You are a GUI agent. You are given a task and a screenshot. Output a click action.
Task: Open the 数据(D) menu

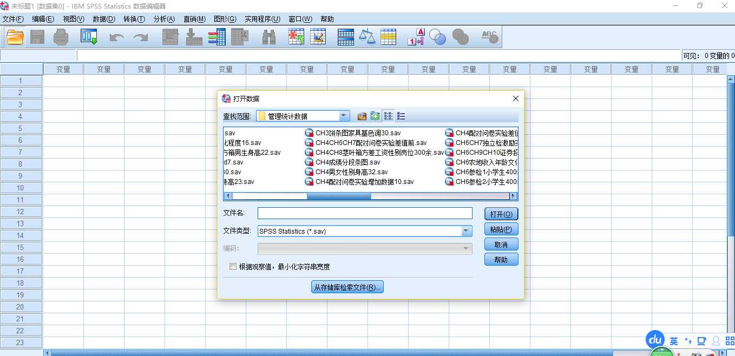pyautogui.click(x=104, y=19)
